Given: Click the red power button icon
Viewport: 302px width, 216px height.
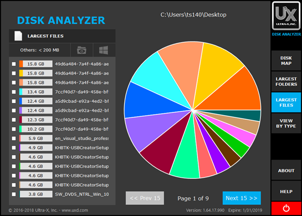Looking at the screenshot, I should click(286, 208).
